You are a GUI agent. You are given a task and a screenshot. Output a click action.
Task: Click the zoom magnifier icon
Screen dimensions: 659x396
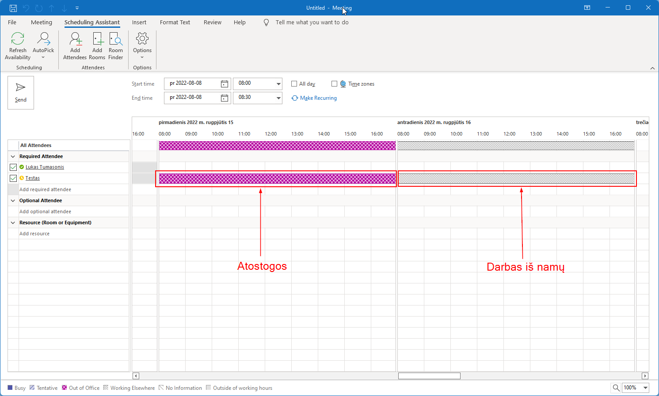(616, 388)
